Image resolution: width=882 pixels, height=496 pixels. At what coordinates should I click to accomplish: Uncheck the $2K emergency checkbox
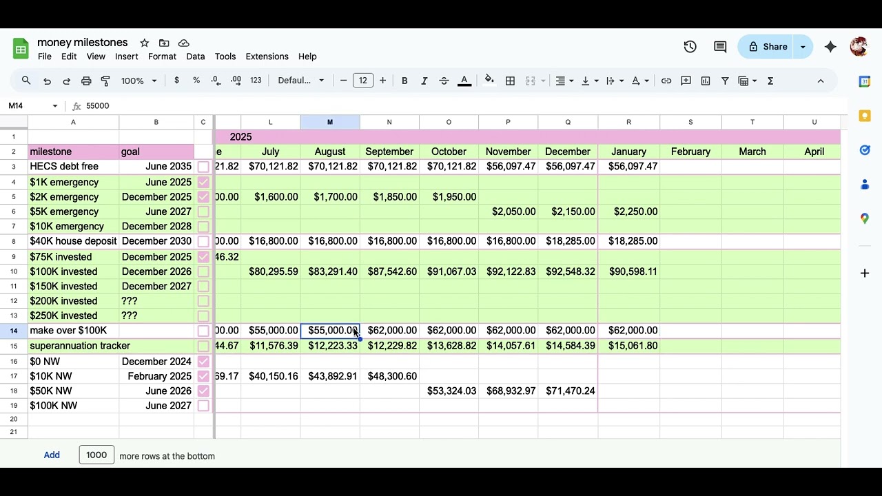(x=203, y=197)
